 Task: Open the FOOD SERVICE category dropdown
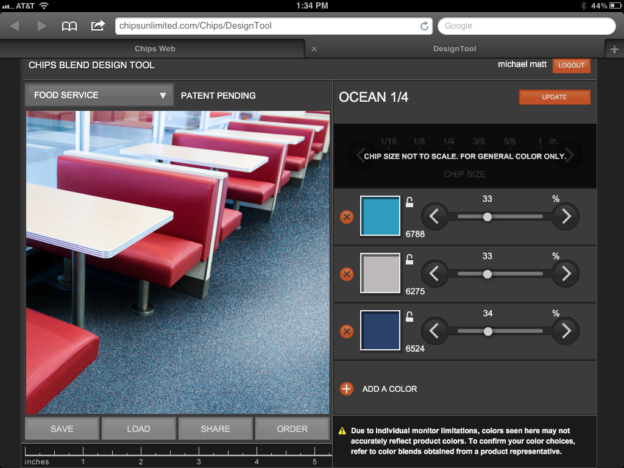point(99,95)
